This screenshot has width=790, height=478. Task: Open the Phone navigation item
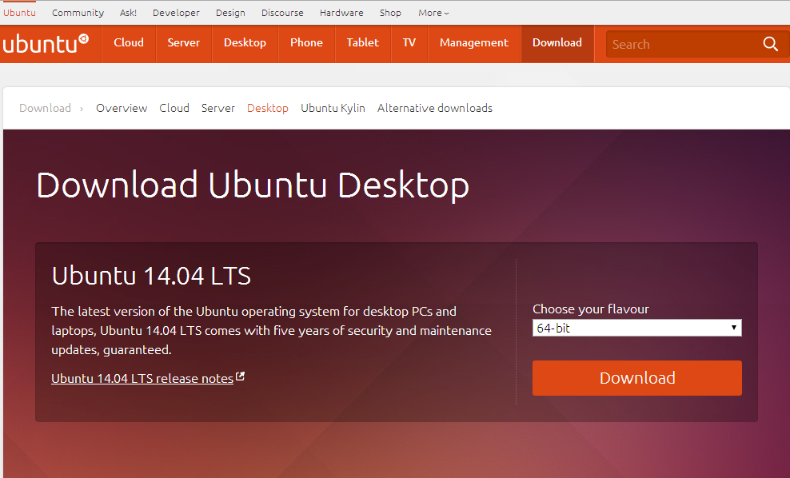click(306, 43)
